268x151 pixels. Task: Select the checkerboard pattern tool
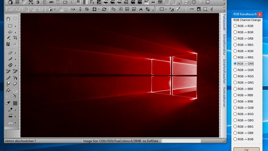15,103
